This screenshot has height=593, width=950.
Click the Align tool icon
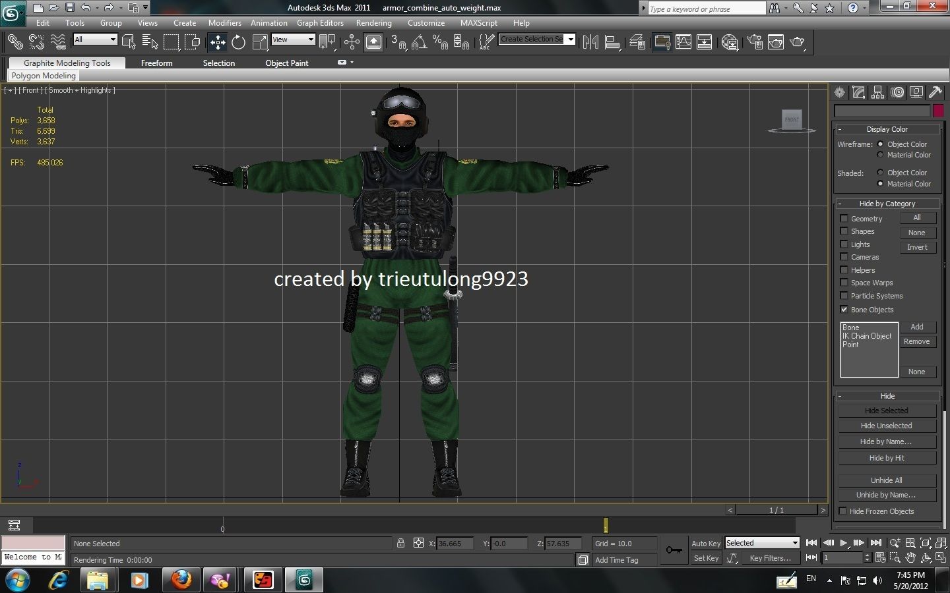click(x=612, y=42)
